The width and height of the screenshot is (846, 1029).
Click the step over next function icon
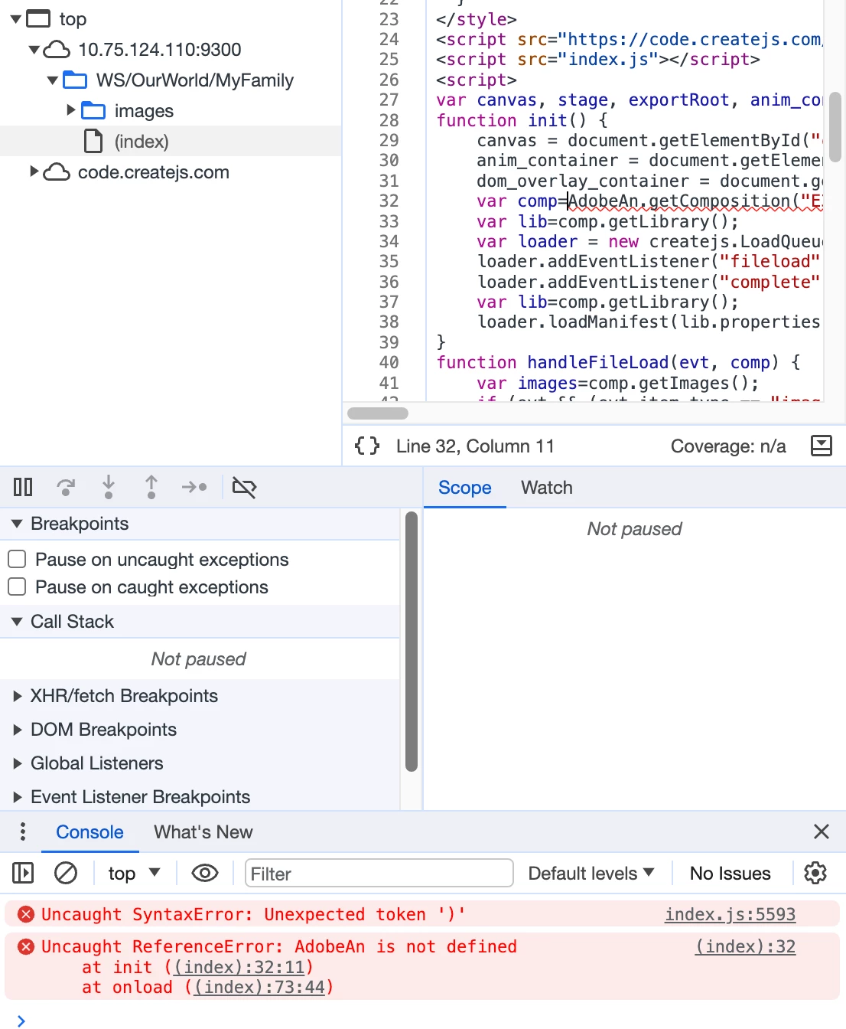[67, 487]
